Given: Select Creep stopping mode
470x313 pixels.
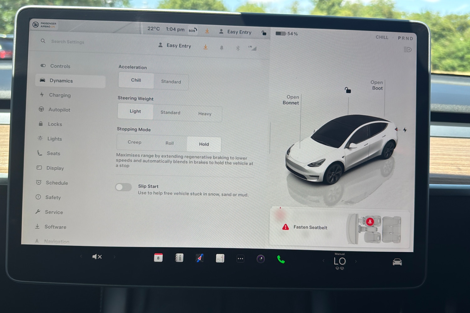Looking at the screenshot, I should (x=134, y=142).
